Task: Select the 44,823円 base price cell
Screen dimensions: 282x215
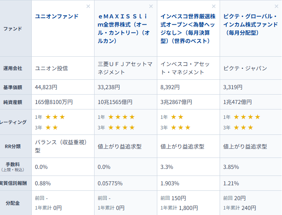Action: click(x=46, y=87)
